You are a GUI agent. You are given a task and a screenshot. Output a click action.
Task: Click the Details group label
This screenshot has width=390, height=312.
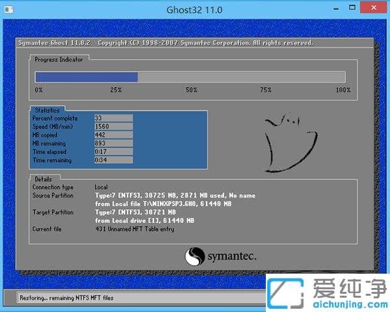coord(44,179)
